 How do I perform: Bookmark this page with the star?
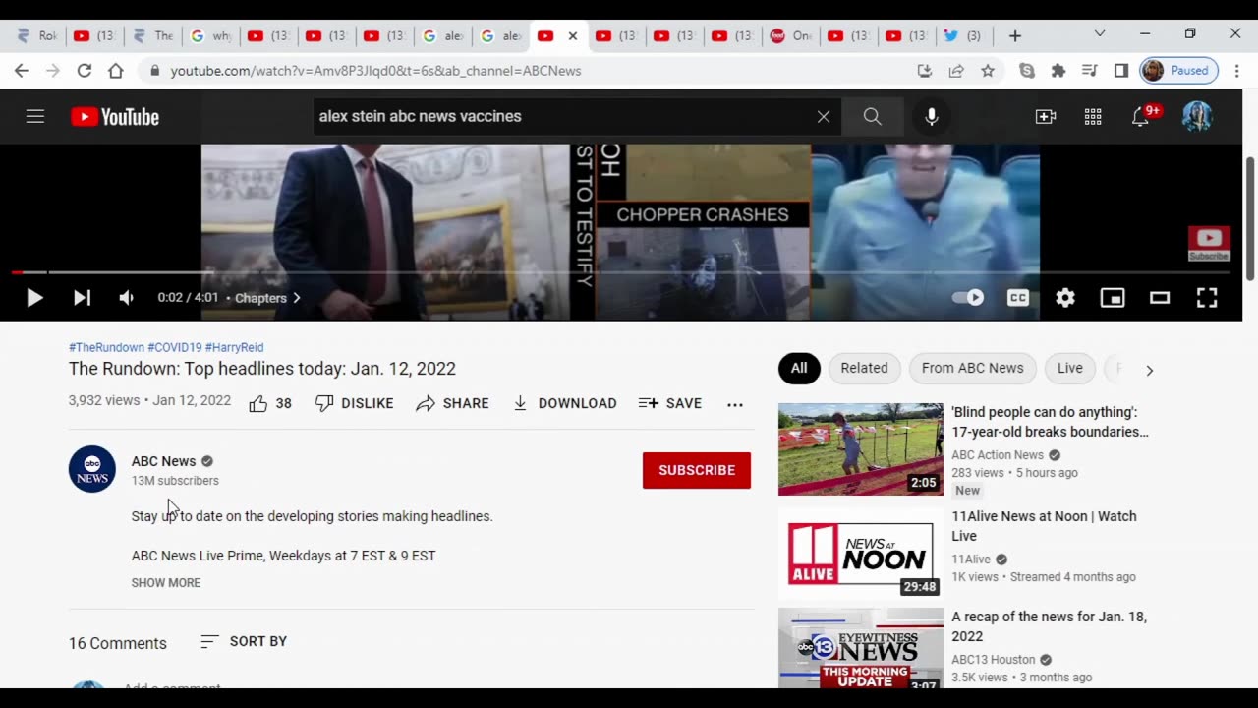pyautogui.click(x=988, y=71)
